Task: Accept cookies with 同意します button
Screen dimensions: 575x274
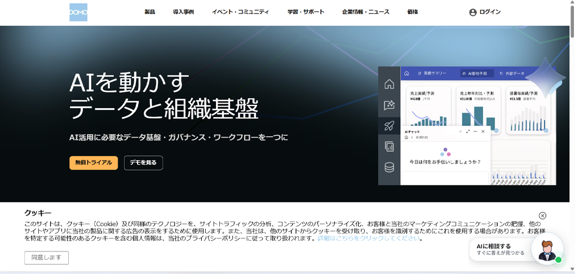Action: 47,258
